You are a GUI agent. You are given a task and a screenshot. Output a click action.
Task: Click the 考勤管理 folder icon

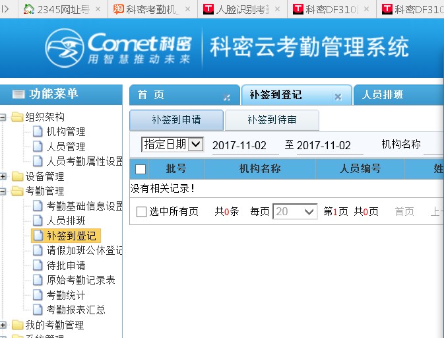point(17,191)
